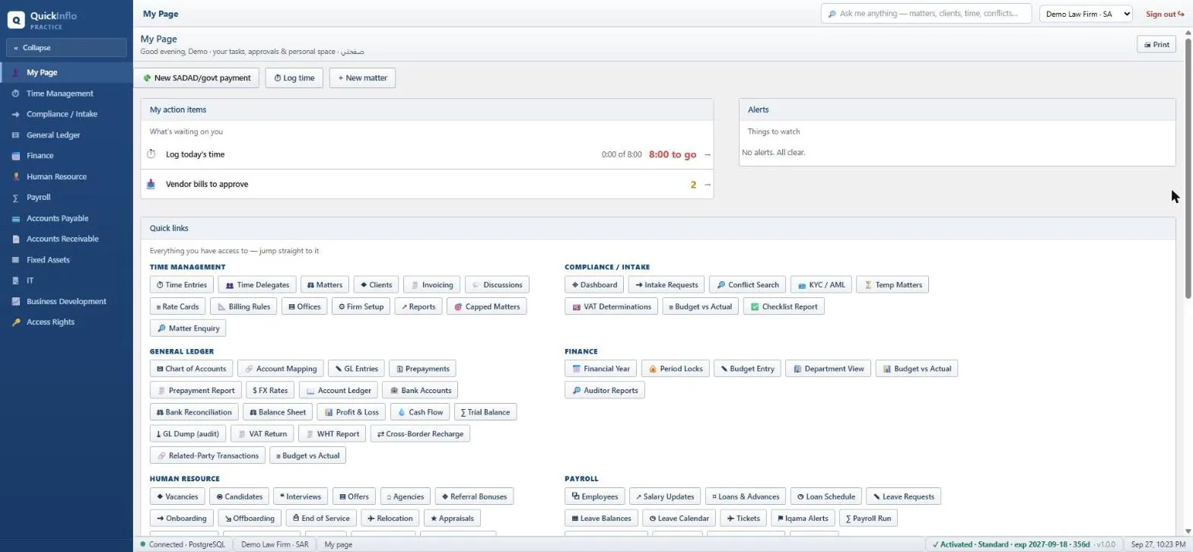Click the red 8:00 to go text

673,154
